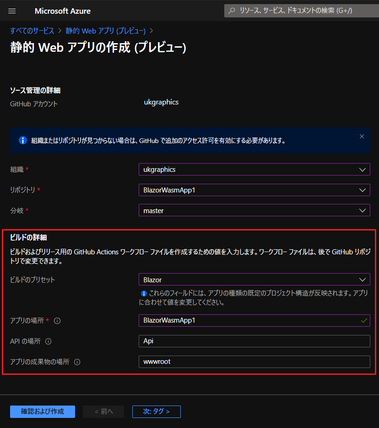The image size is (379, 428).
Task: Click the blue info icon in banner
Action: pos(22,140)
